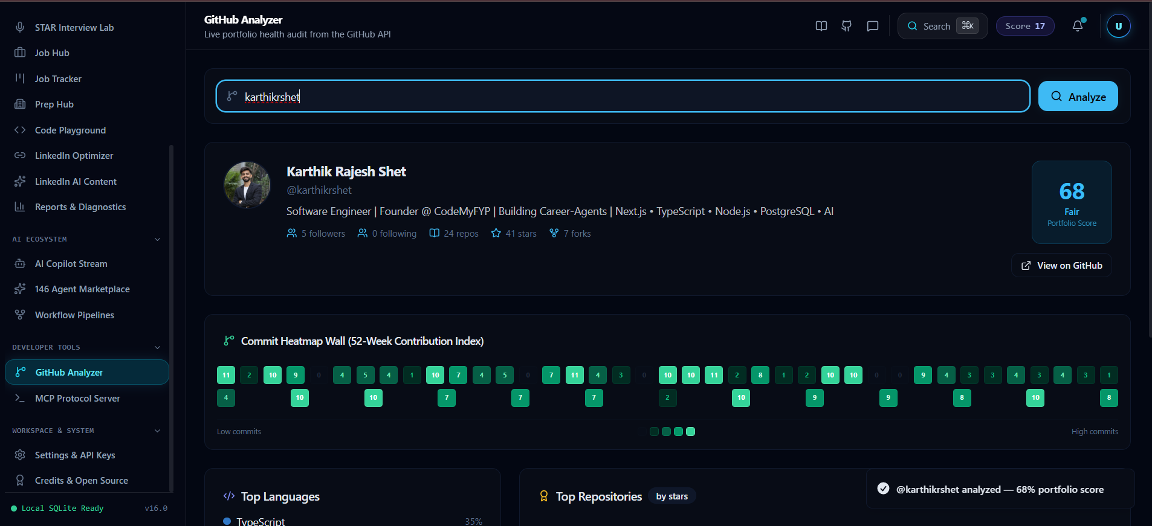Open Job Tracker
Viewport: 1152px width, 526px height.
[87, 79]
